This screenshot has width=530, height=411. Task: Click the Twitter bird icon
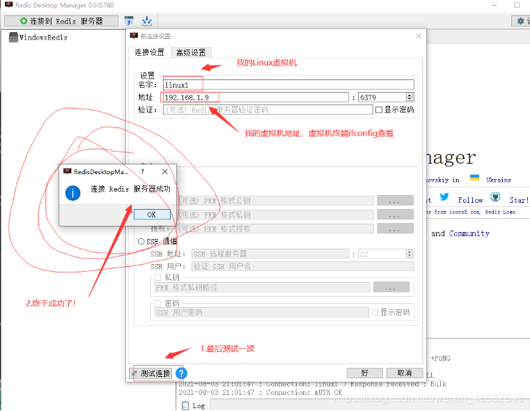(444, 196)
